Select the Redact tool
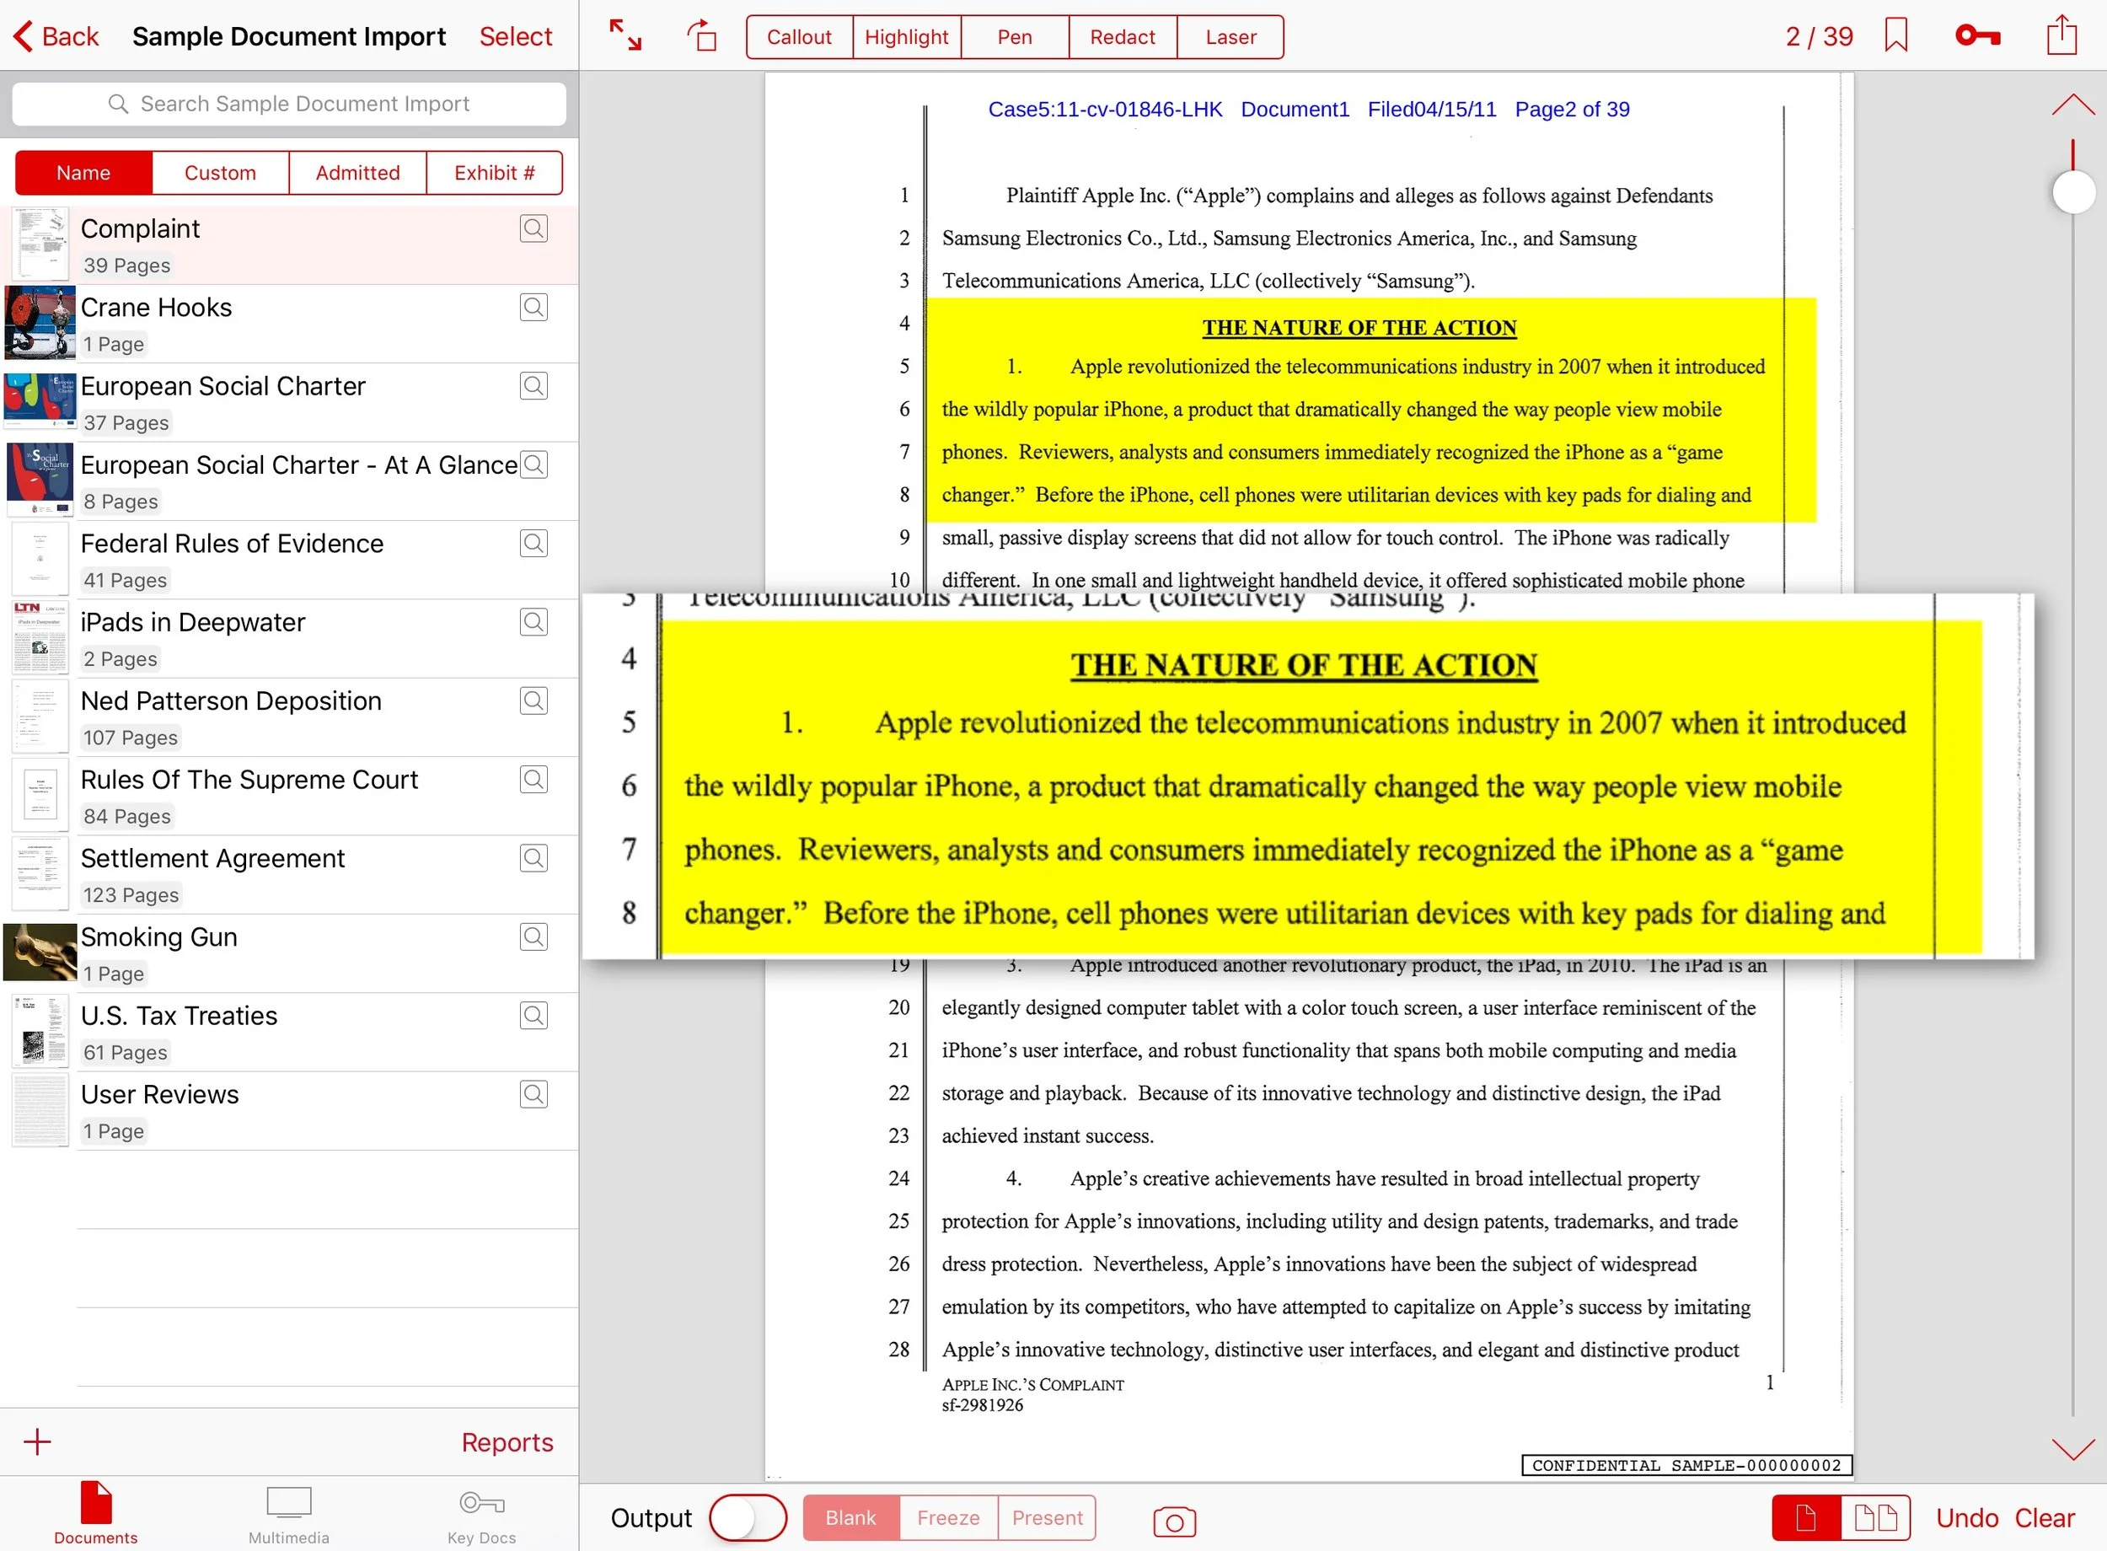 click(x=1123, y=36)
